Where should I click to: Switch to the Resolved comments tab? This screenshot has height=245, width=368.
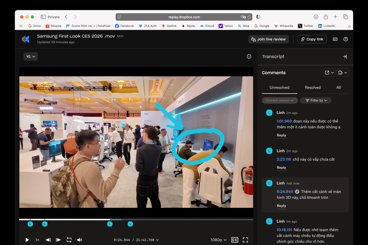coord(312,87)
